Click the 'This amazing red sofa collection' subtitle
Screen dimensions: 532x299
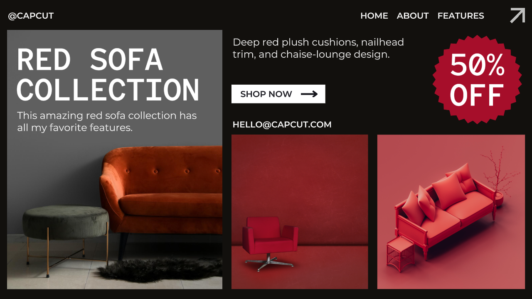[107, 122]
